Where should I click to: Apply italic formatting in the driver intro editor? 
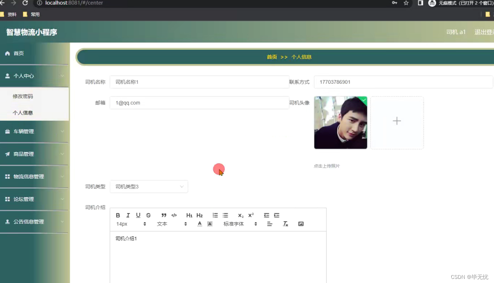(x=128, y=215)
